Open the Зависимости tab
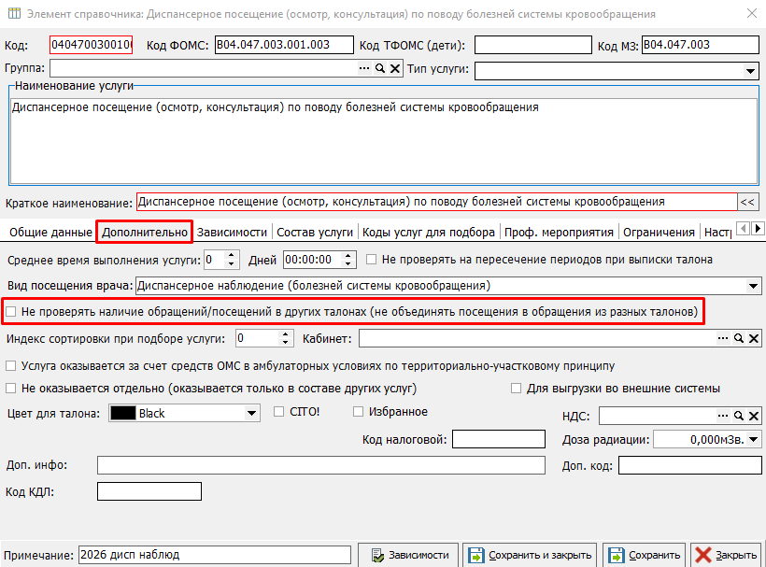The height and width of the screenshot is (567, 766). 232,233
